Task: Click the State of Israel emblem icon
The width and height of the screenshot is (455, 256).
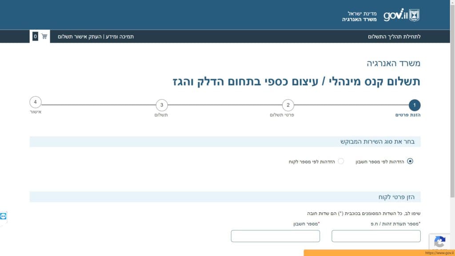Action: tap(414, 15)
